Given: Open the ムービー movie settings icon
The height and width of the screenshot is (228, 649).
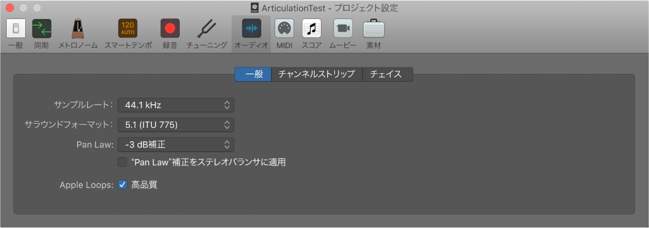Looking at the screenshot, I should (342, 29).
